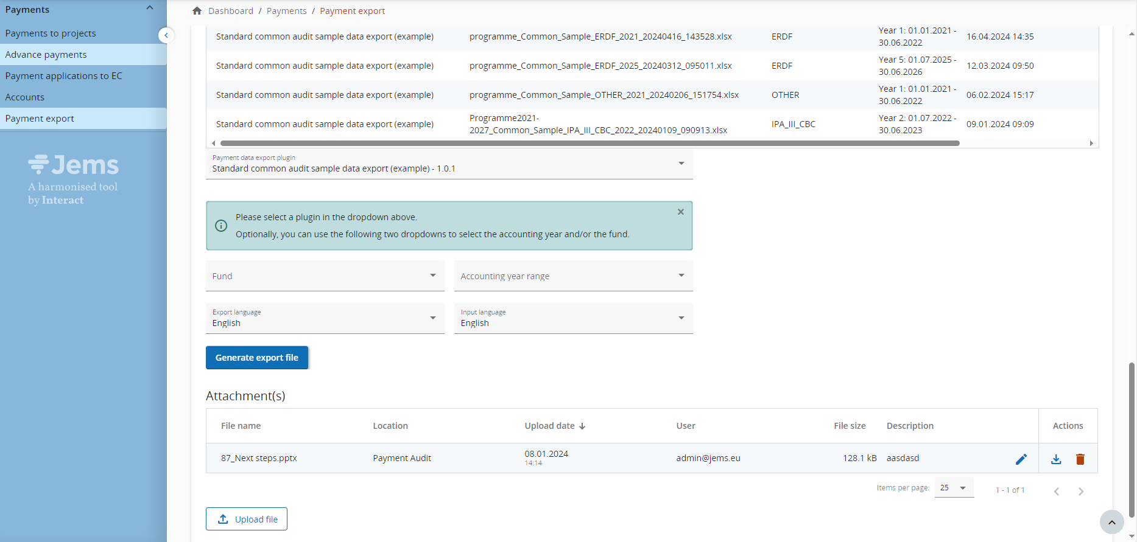Viewport: 1137px width, 542px height.
Task: Click the edit pencil icon for aasdasd description
Action: (1021, 459)
